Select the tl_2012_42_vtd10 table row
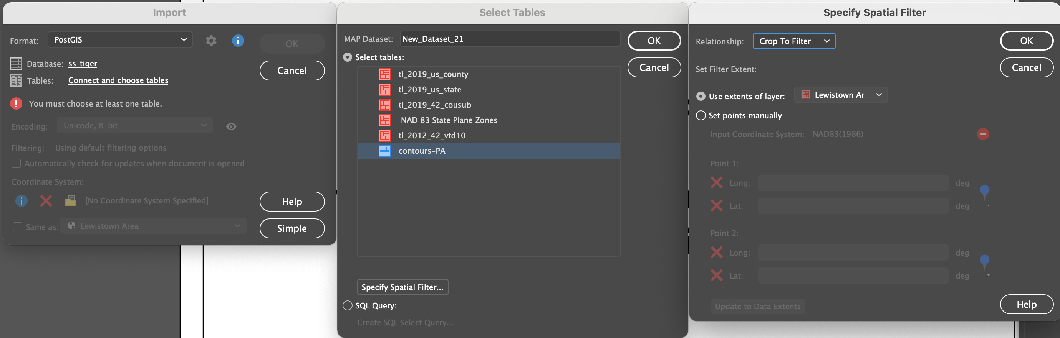 point(489,136)
